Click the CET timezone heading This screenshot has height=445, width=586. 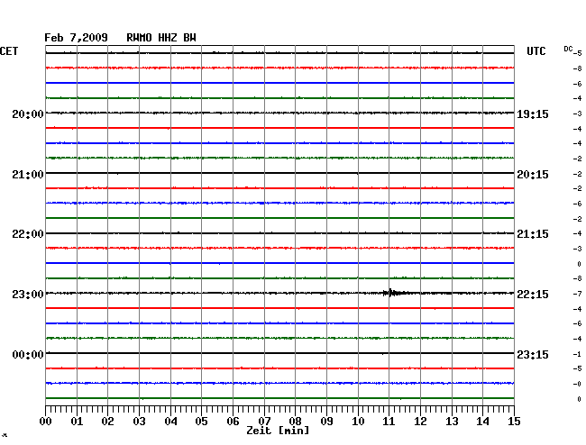(9, 51)
